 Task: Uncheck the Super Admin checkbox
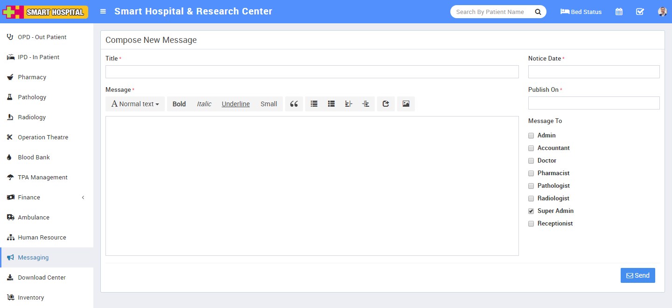(531, 211)
